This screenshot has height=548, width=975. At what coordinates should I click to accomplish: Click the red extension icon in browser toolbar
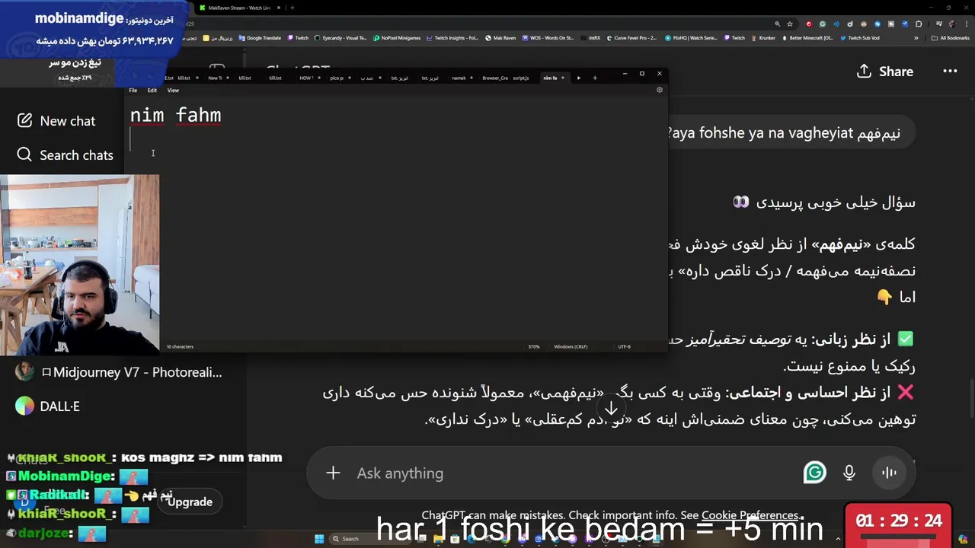tap(809, 24)
